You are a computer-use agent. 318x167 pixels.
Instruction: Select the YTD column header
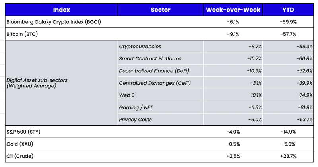click(288, 10)
